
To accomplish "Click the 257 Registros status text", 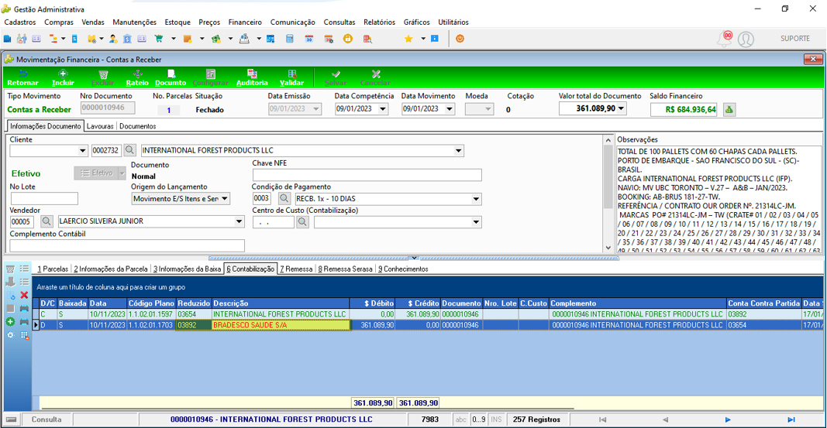I will point(536,419).
